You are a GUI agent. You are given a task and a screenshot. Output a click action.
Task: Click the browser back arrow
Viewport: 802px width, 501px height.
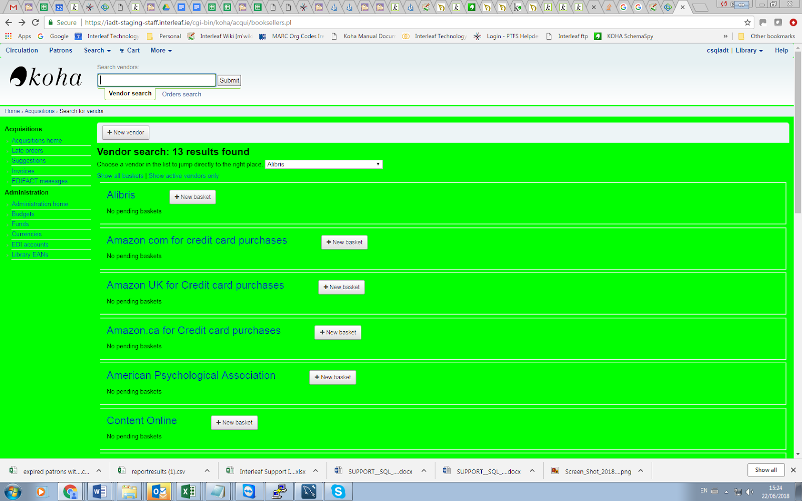[9, 23]
